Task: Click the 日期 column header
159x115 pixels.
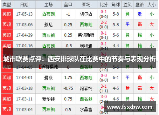Action: 24,4
